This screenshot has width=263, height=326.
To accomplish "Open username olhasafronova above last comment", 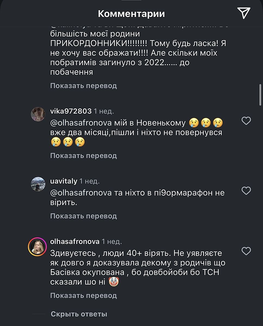I will [x=75, y=241].
